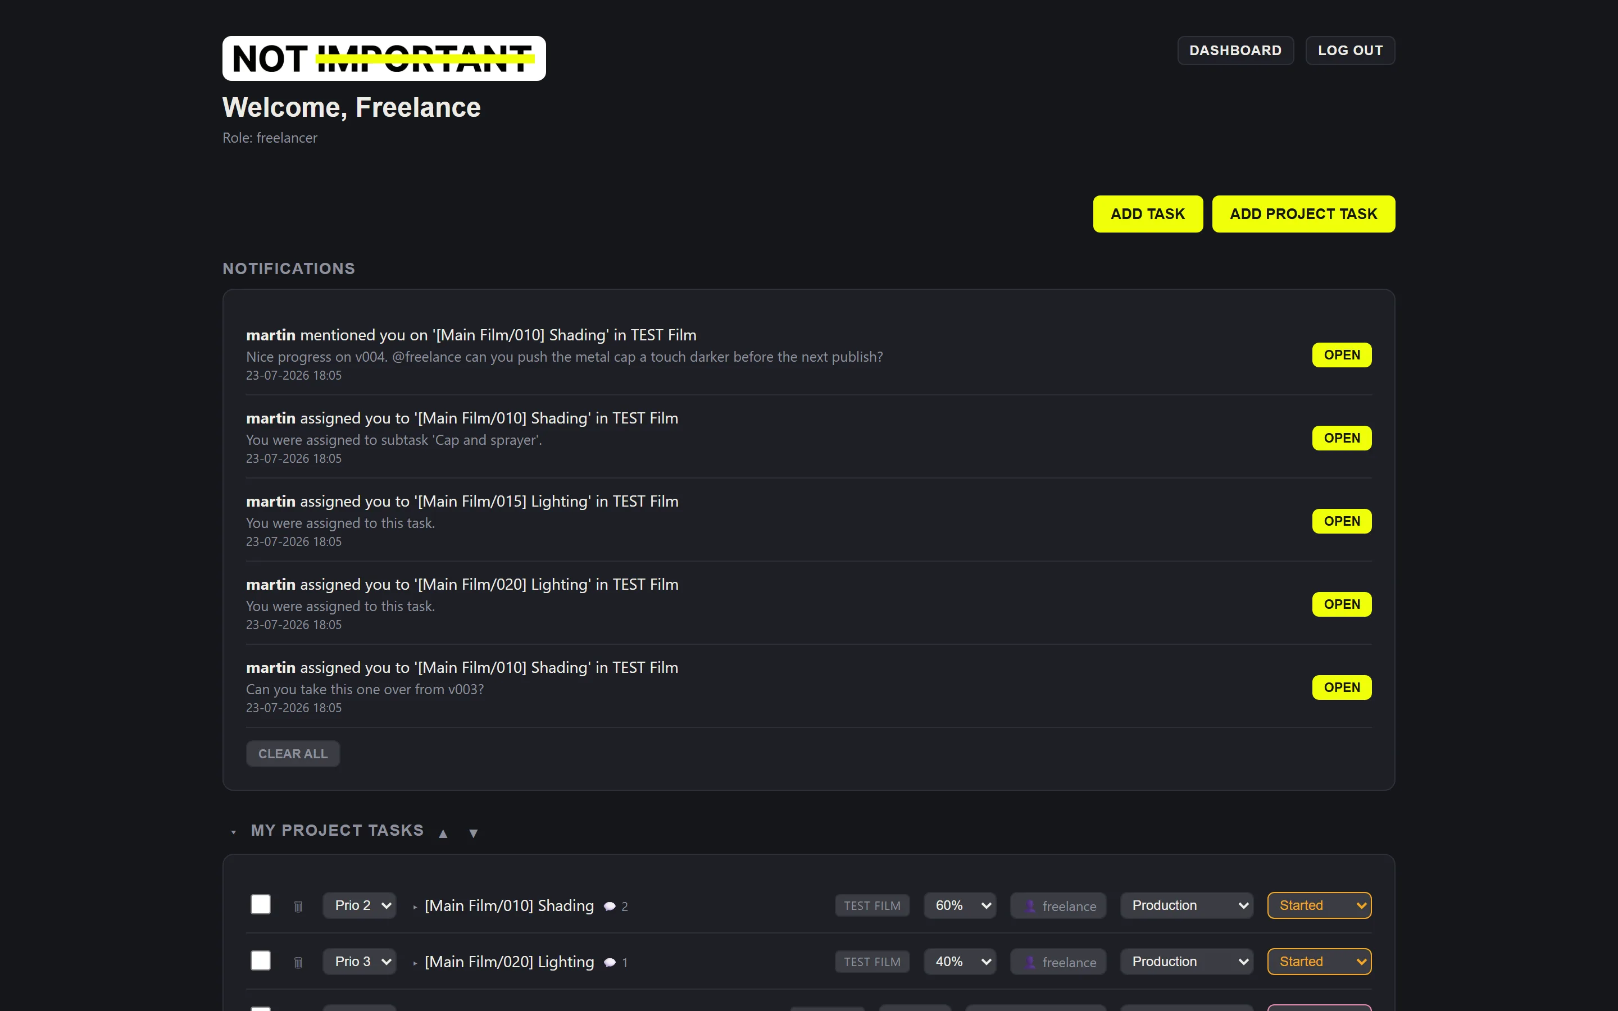
Task: Open the 40% progress dropdown
Action: [960, 962]
